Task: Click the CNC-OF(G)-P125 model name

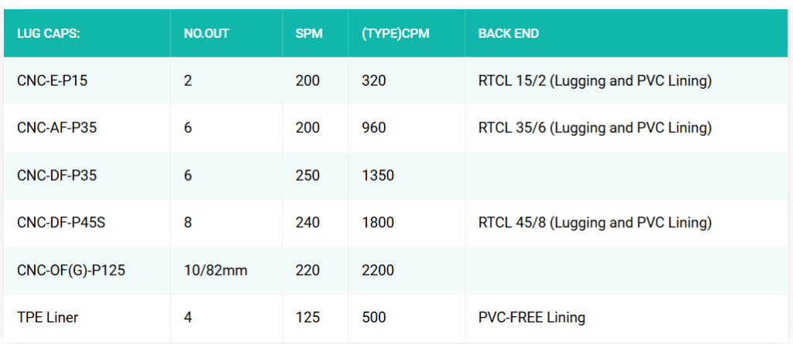Action: point(71,271)
